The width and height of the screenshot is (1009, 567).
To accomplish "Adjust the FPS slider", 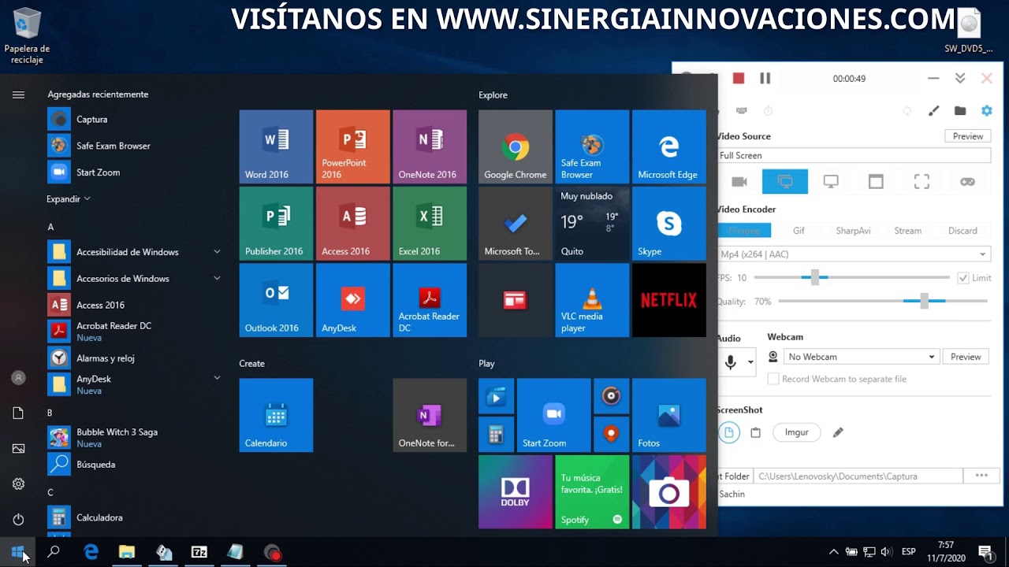I will (814, 277).
